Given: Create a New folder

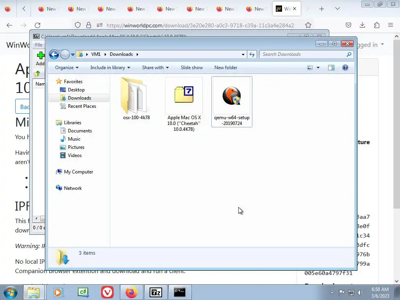Looking at the screenshot, I should (226, 68).
